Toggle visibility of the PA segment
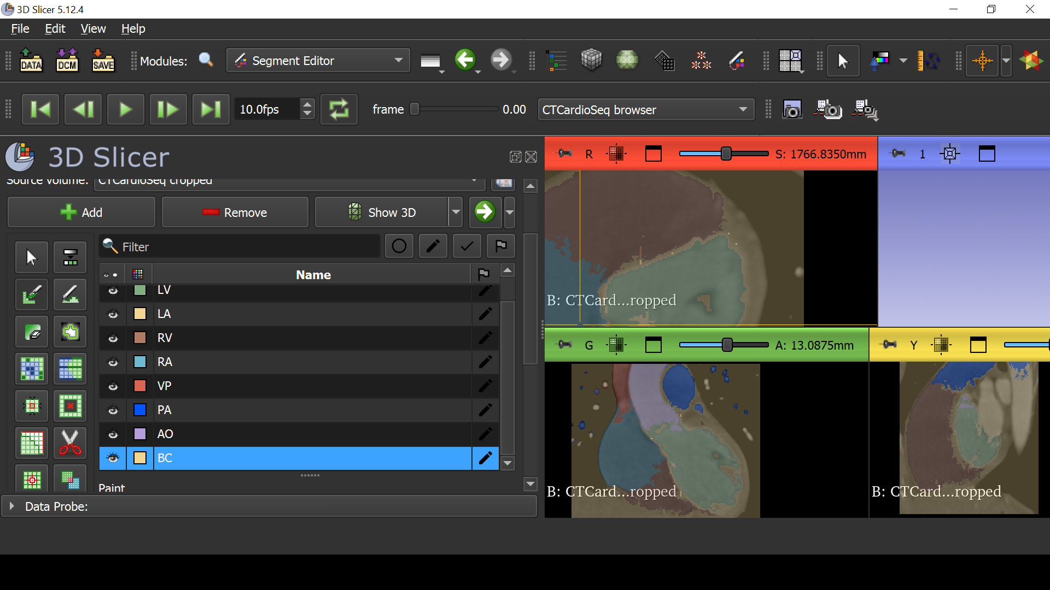 (113, 410)
